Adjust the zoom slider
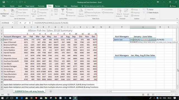Screen dimensions: 179x100 click(164, 94)
